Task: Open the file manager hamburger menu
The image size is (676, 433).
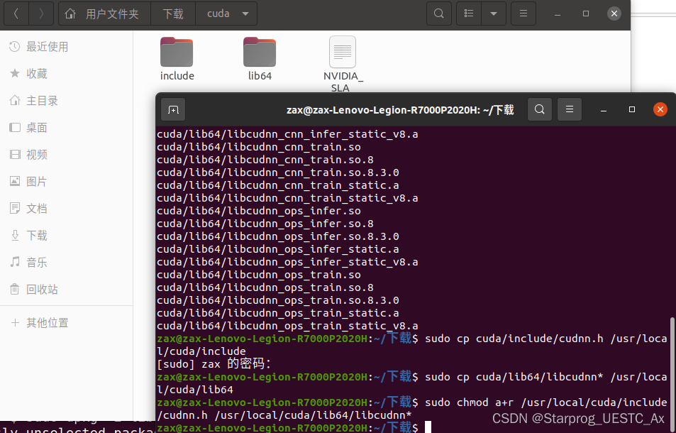Action: point(523,13)
